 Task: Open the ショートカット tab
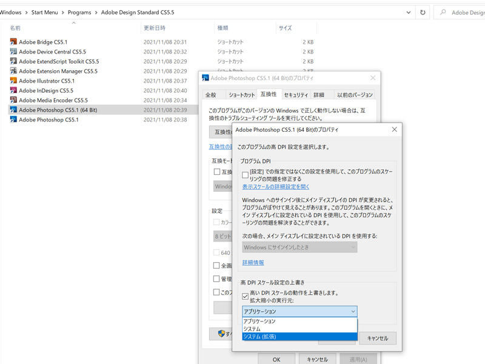[241, 95]
